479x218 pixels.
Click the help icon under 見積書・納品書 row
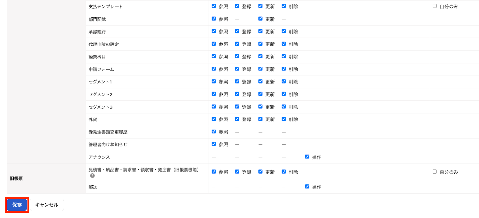pos(92,176)
